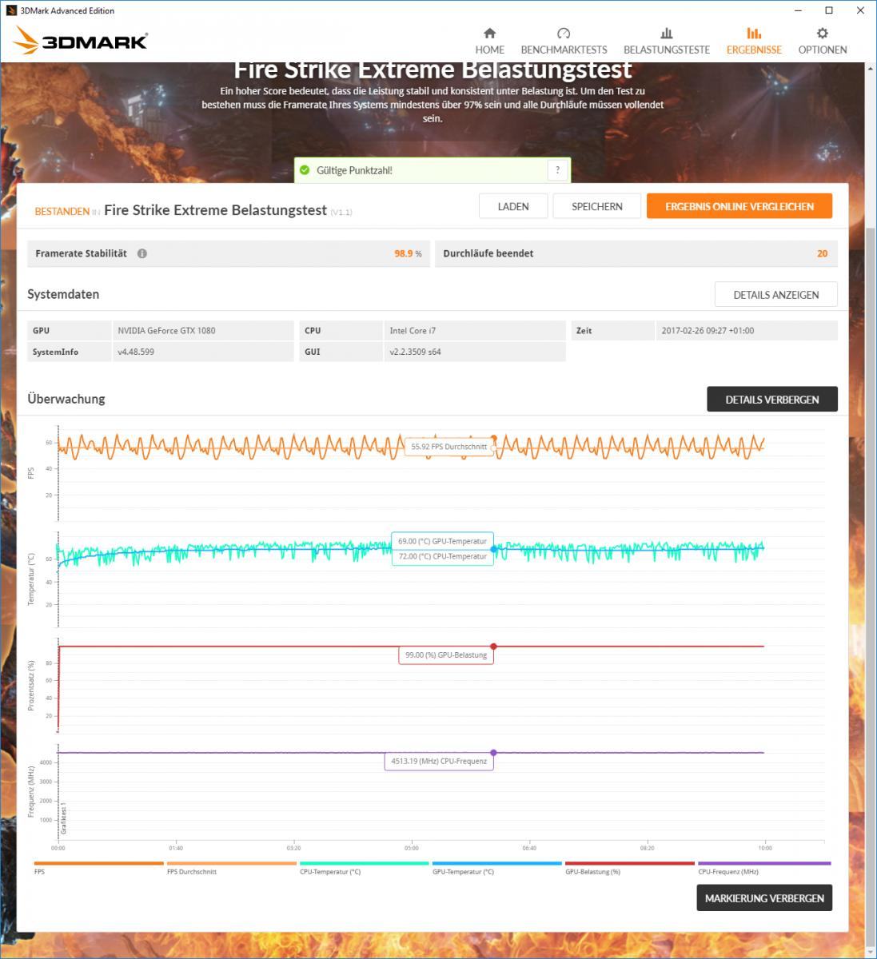
Task: Click the GPU-Belastung chart marker dot
Action: tap(494, 647)
